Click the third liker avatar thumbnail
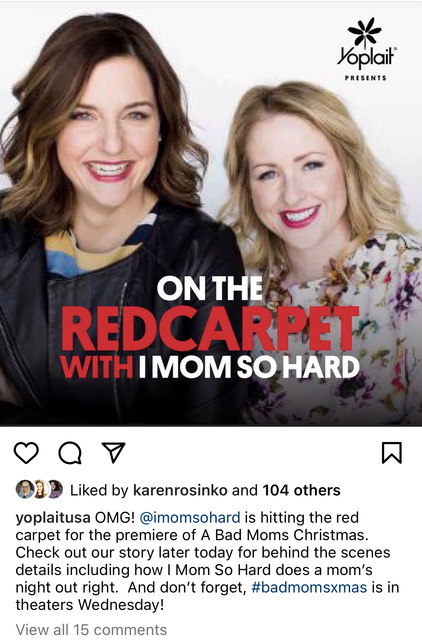The image size is (422, 643). tap(55, 490)
